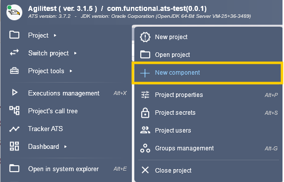Click the sliders icon for Project properties
The height and width of the screenshot is (182, 284).
click(x=145, y=94)
